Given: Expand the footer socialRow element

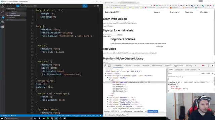Looking at the screenshot, I should [107, 106].
